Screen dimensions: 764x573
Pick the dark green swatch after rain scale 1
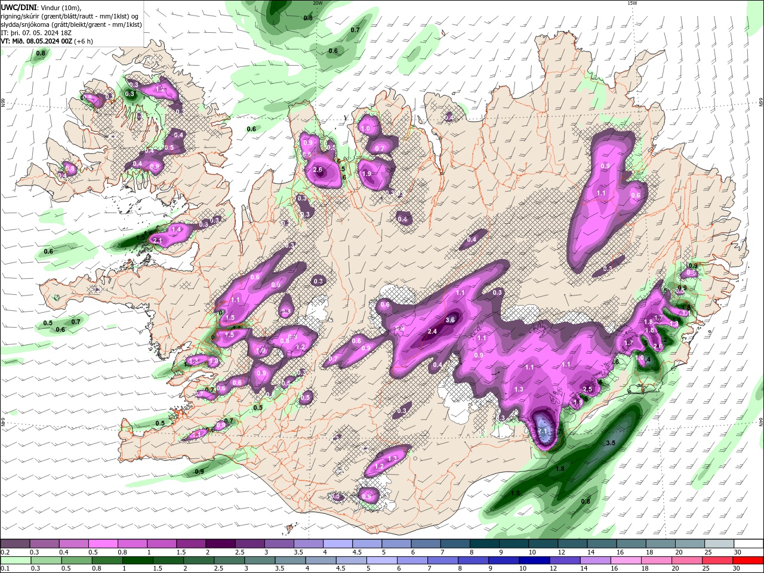tap(138, 560)
